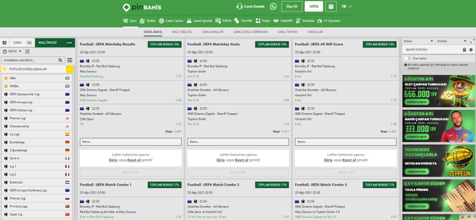
Task: Open the Slotlar menu
Action: click(x=148, y=20)
